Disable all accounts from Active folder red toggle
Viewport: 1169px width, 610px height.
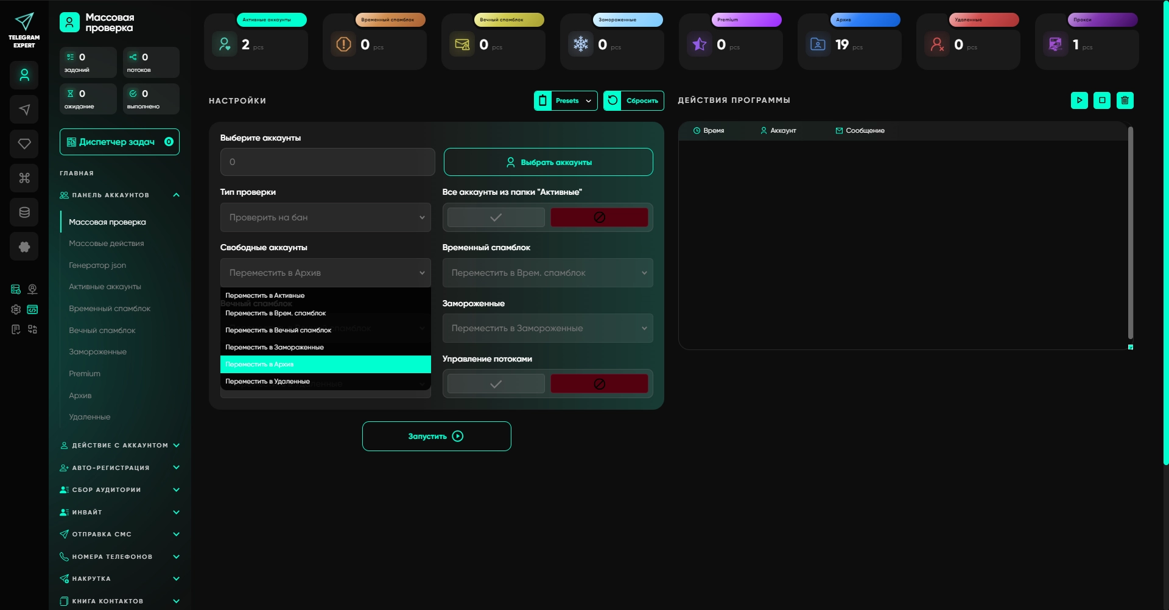click(599, 217)
